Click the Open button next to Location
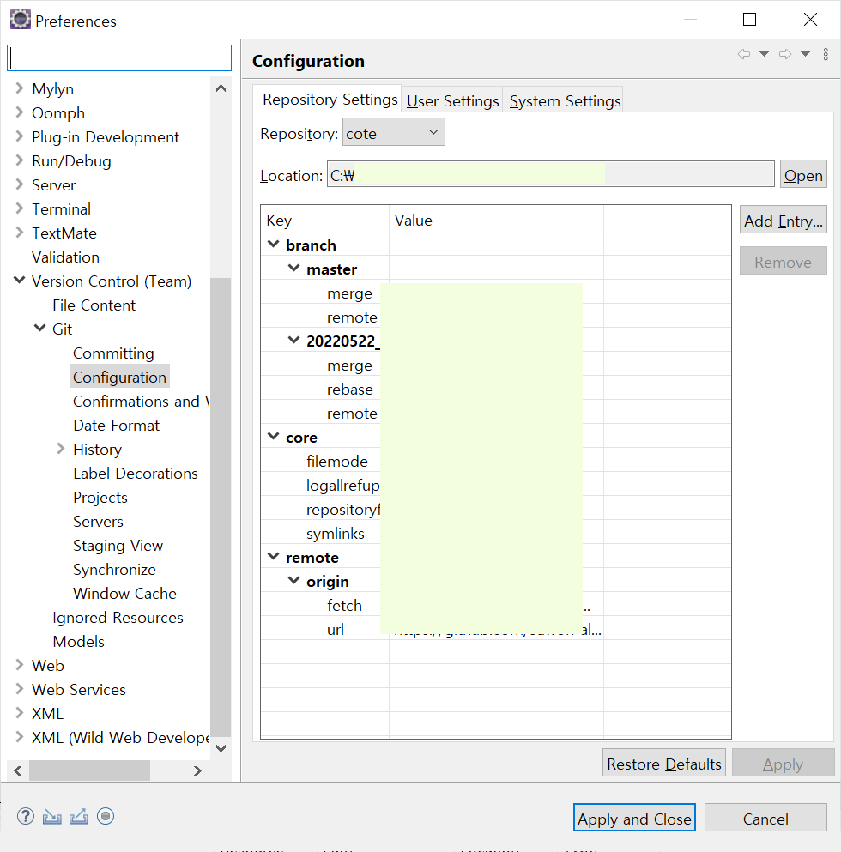 (803, 175)
